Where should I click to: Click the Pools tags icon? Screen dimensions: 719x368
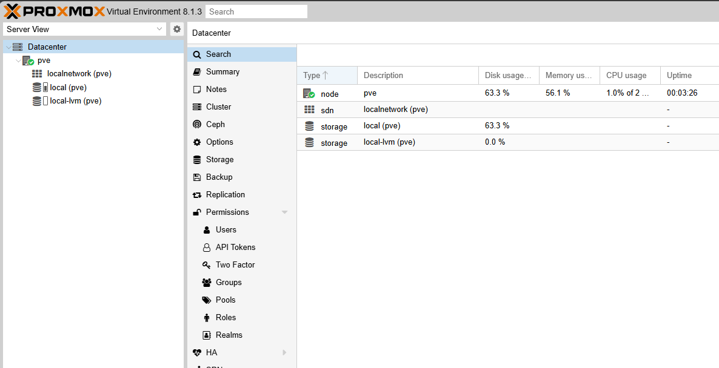click(207, 300)
